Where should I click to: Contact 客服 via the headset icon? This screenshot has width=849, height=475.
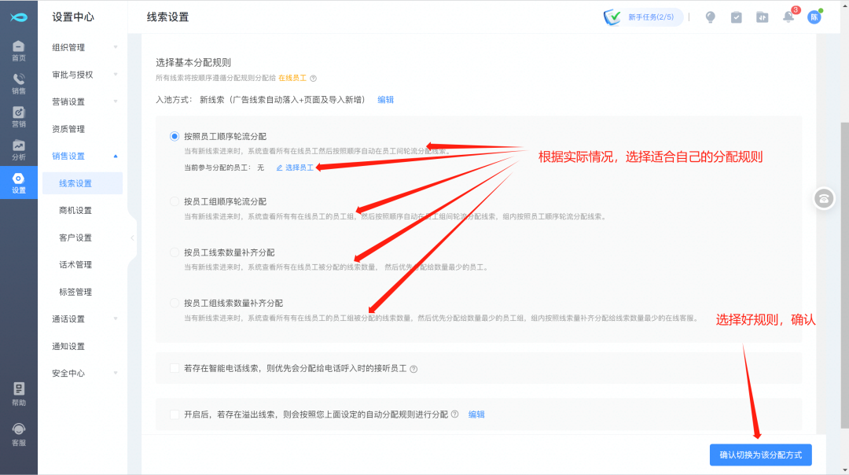18,434
